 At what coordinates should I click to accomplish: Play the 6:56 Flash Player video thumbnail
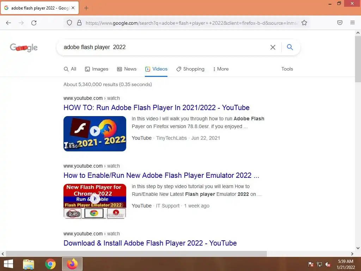(95, 134)
